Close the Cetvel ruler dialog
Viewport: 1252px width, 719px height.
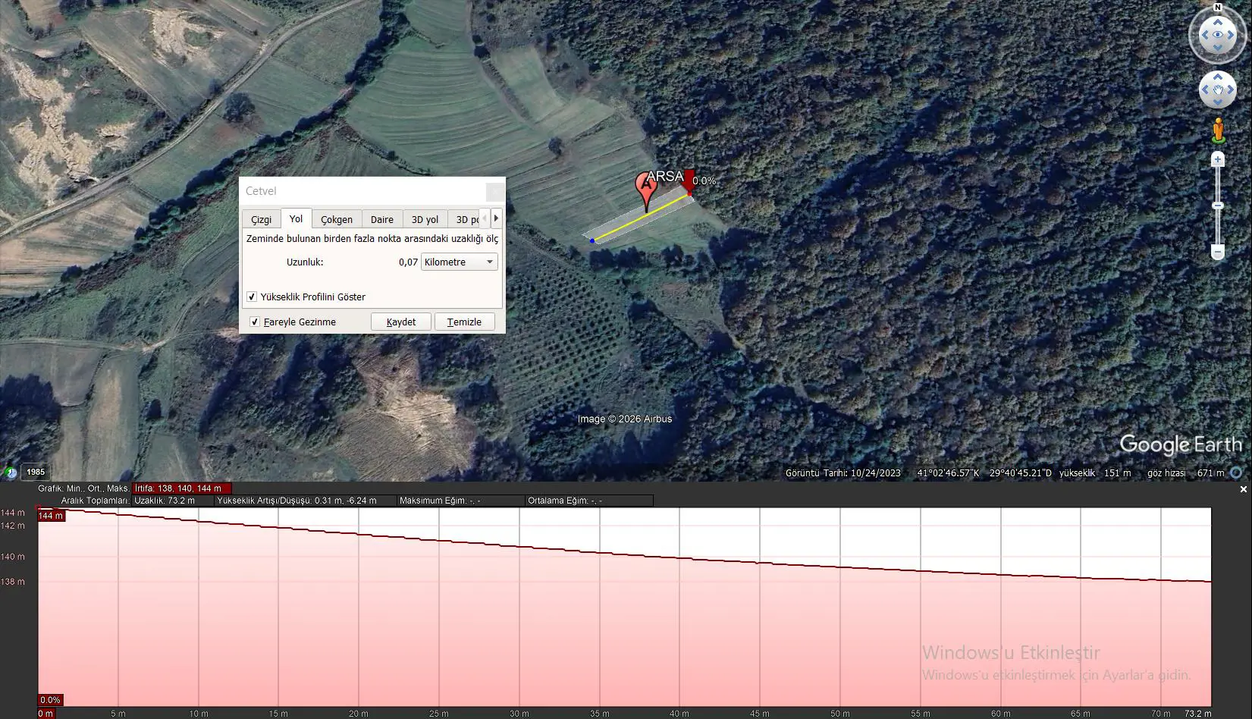[x=494, y=191]
